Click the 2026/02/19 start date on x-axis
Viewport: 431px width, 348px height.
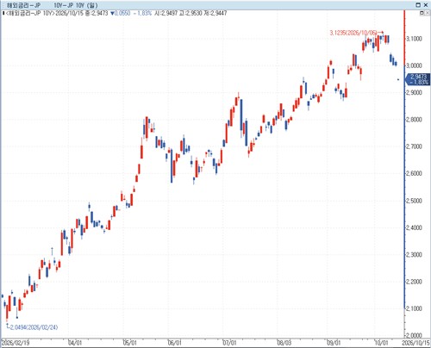pos(16,343)
